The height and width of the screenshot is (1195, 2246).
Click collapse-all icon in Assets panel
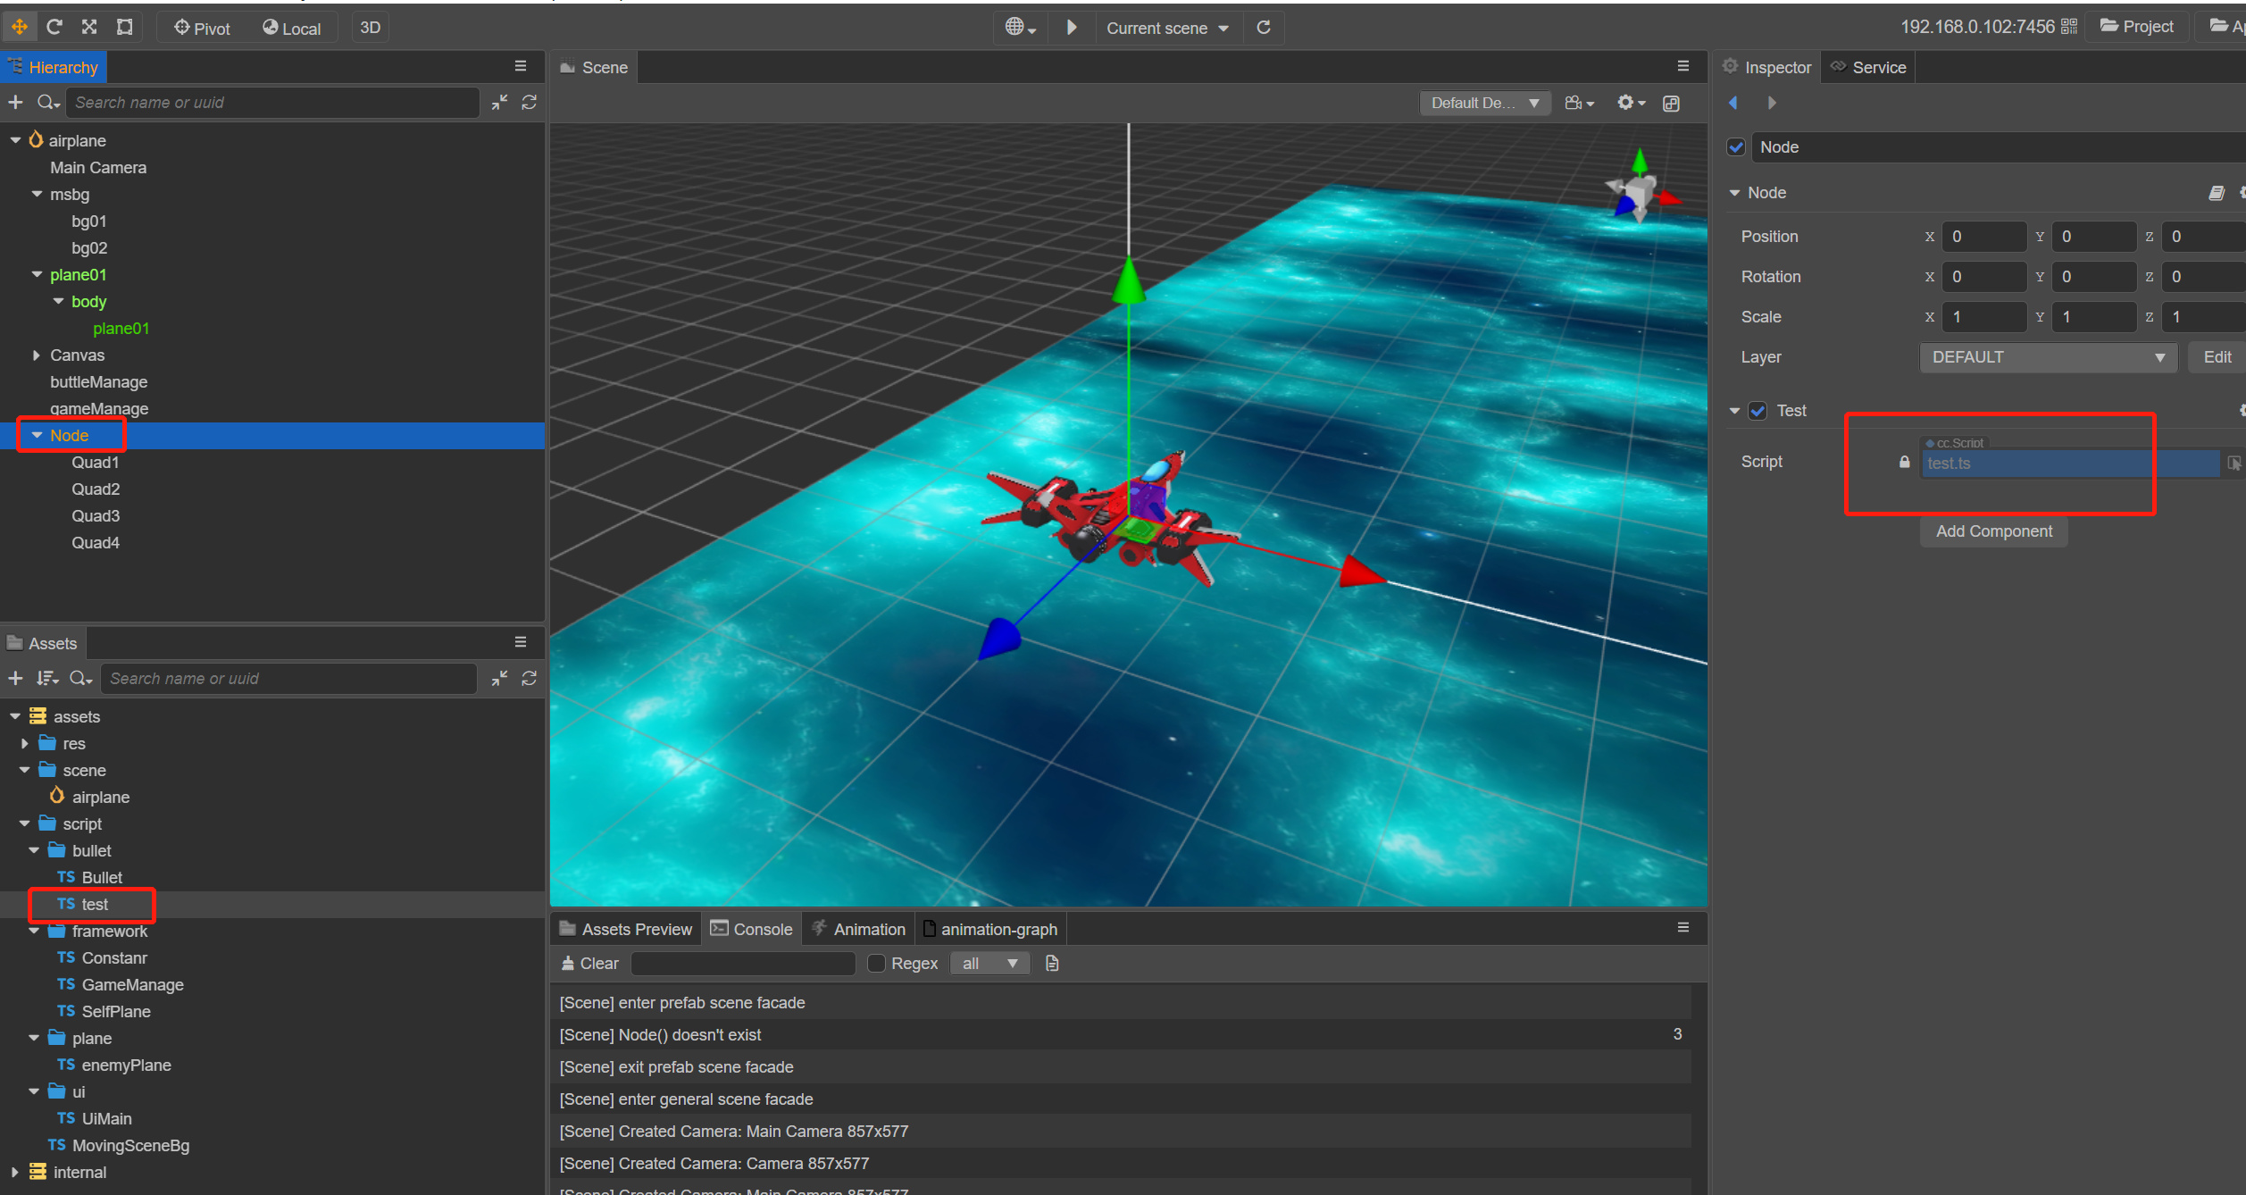coord(499,679)
